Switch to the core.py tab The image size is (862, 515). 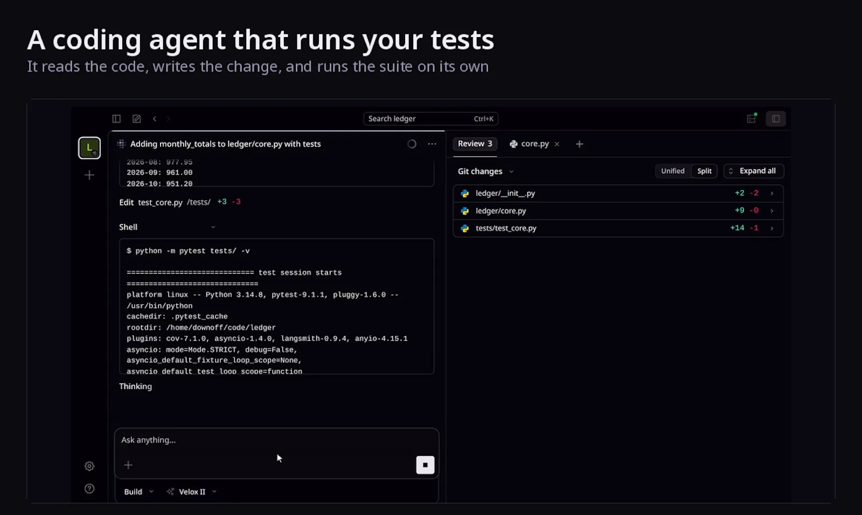[x=530, y=144]
